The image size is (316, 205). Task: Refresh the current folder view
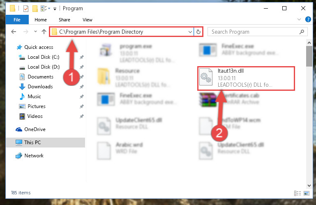pyautogui.click(x=198, y=32)
